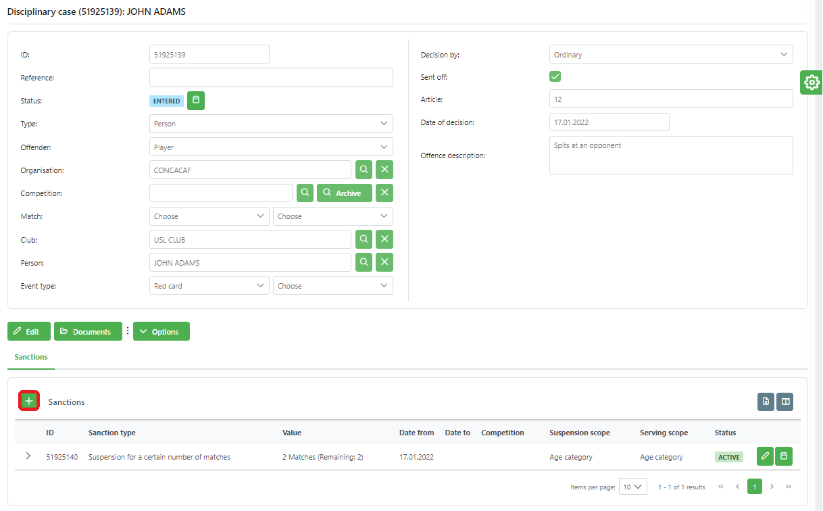Edit sanction 51925140 with pencil icon
Image resolution: width=823 pixels, height=511 pixels.
coord(765,457)
